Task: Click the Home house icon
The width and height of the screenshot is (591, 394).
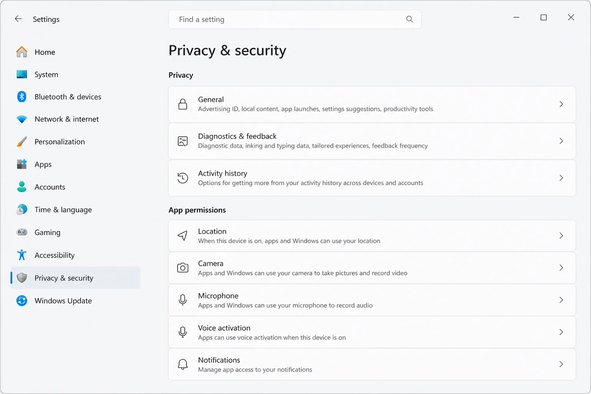Action: (x=22, y=52)
